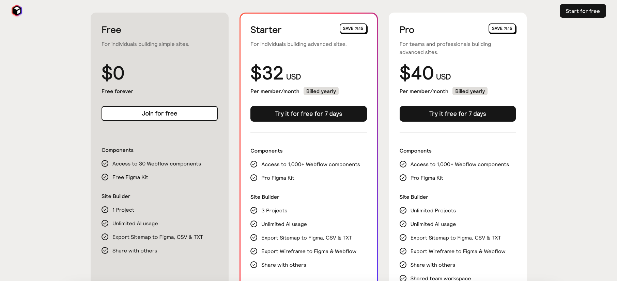Click check icon next to Shared team workspace

[x=403, y=278]
